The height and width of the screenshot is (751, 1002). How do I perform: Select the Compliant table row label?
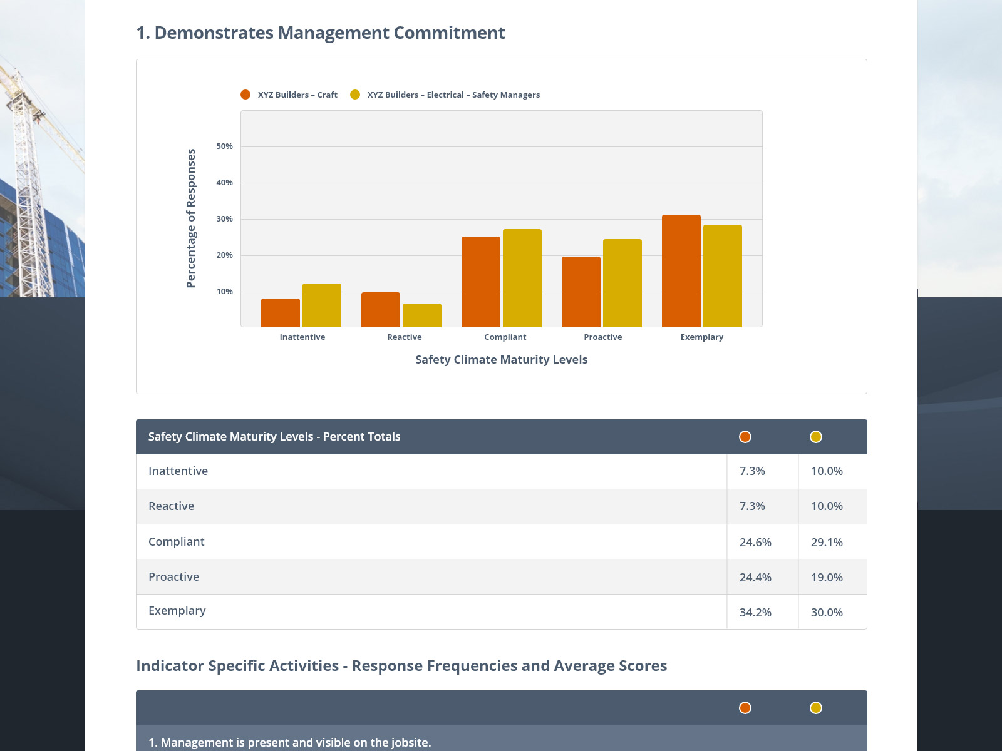click(x=176, y=542)
